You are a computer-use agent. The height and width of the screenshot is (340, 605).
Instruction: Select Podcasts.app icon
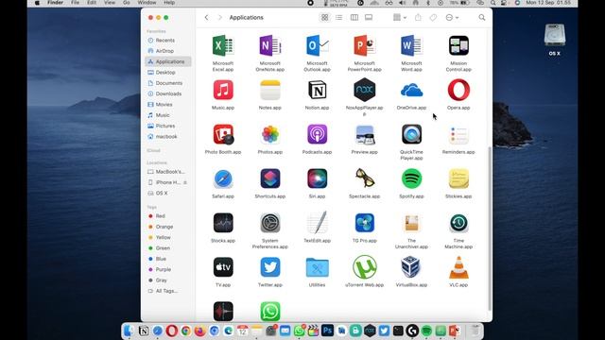318,134
